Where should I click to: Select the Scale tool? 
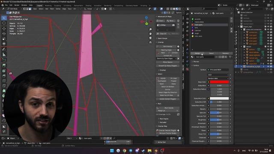point(4,39)
